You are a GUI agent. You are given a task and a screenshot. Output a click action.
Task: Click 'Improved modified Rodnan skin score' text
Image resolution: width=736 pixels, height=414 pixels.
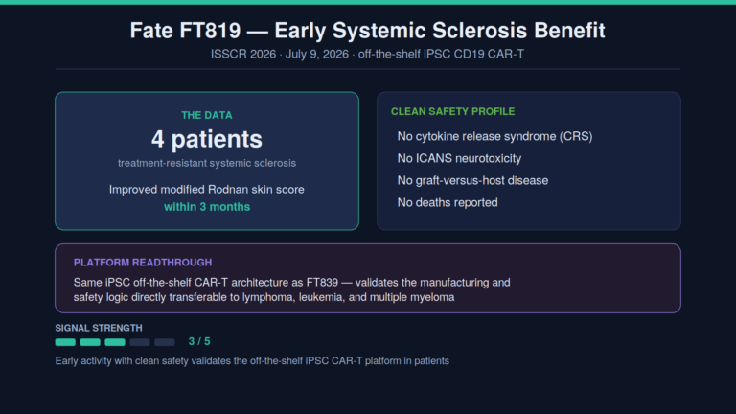207,189
